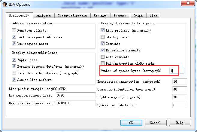197x132 pixels.
Task: Click the IDA Options title text
Action: point(19,5)
